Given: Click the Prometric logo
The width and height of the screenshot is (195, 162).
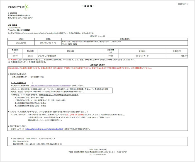Looking at the screenshot, I should 19,7.
